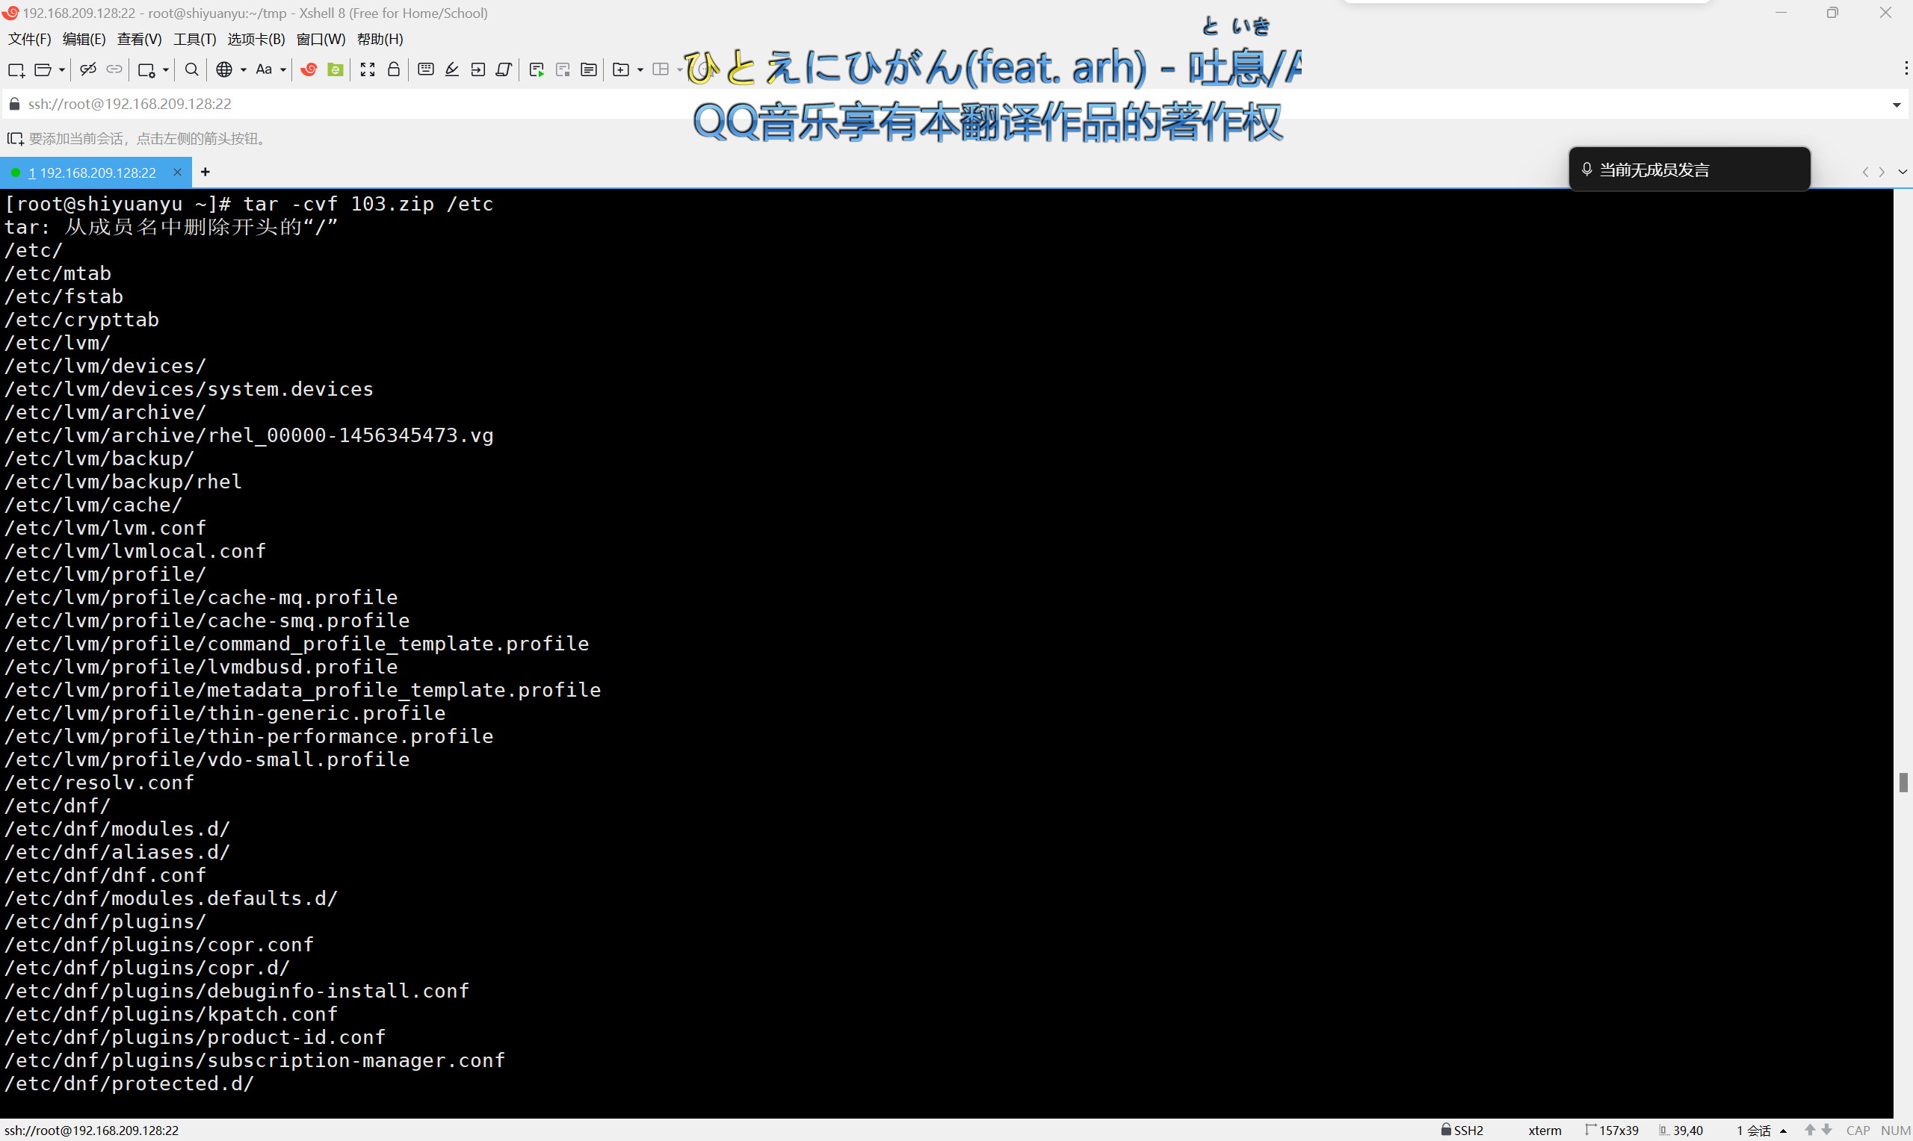1913x1141 pixels.
Task: Click the highlight pen icon
Action: 452,70
